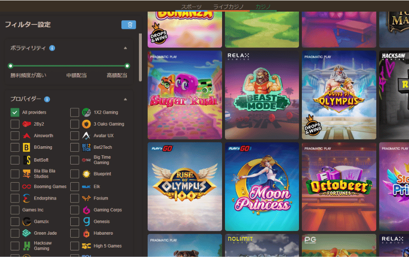Click the Gaming Corps logo
This screenshot has height=257, width=409.
coord(86,210)
